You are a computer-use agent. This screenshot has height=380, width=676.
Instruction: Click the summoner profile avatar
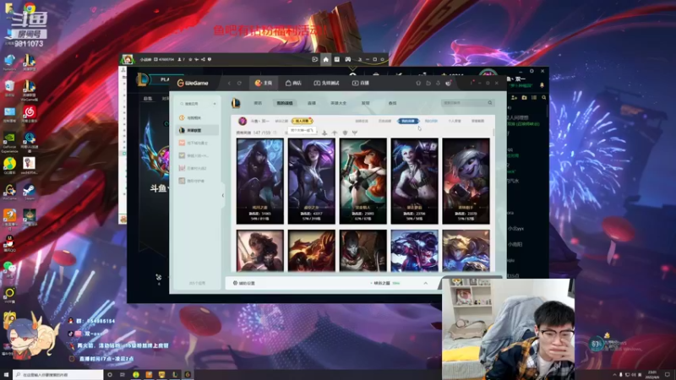(243, 121)
